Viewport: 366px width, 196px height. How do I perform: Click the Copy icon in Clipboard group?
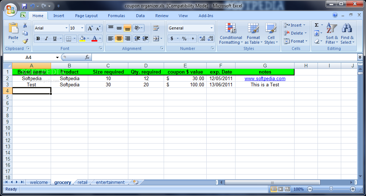coord(25,33)
